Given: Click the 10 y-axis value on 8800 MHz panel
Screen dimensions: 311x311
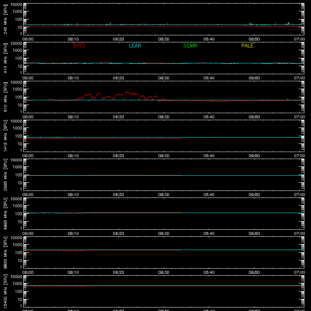Looking at the screenshot, I should click(x=20, y=260).
